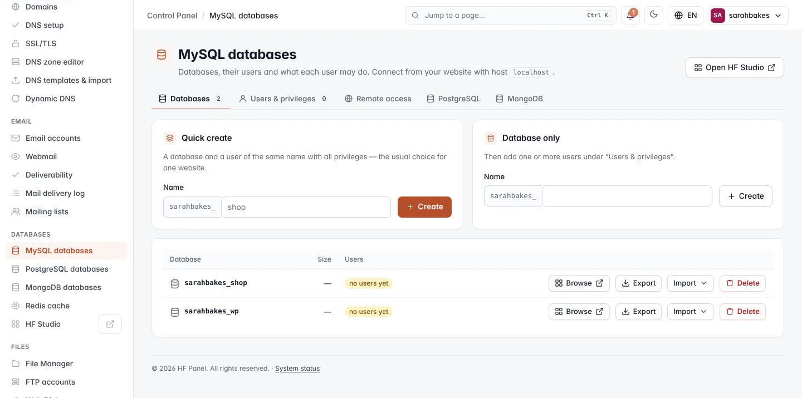This screenshot has height=398, width=802.
Task: Open Webmail in the sidebar
Action: 66,156
